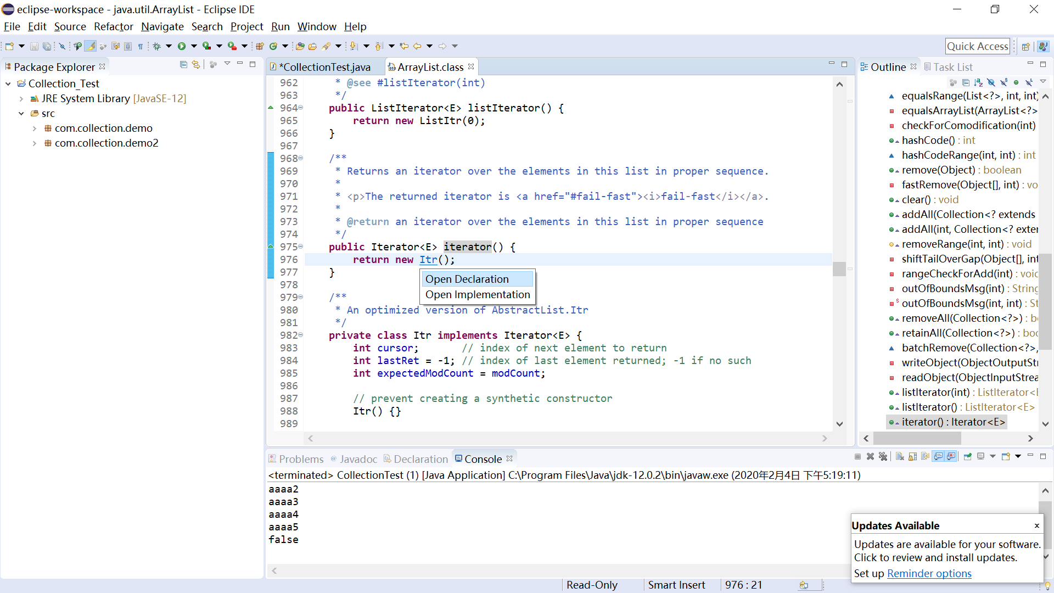Click the Run button in toolbar

tap(182, 46)
